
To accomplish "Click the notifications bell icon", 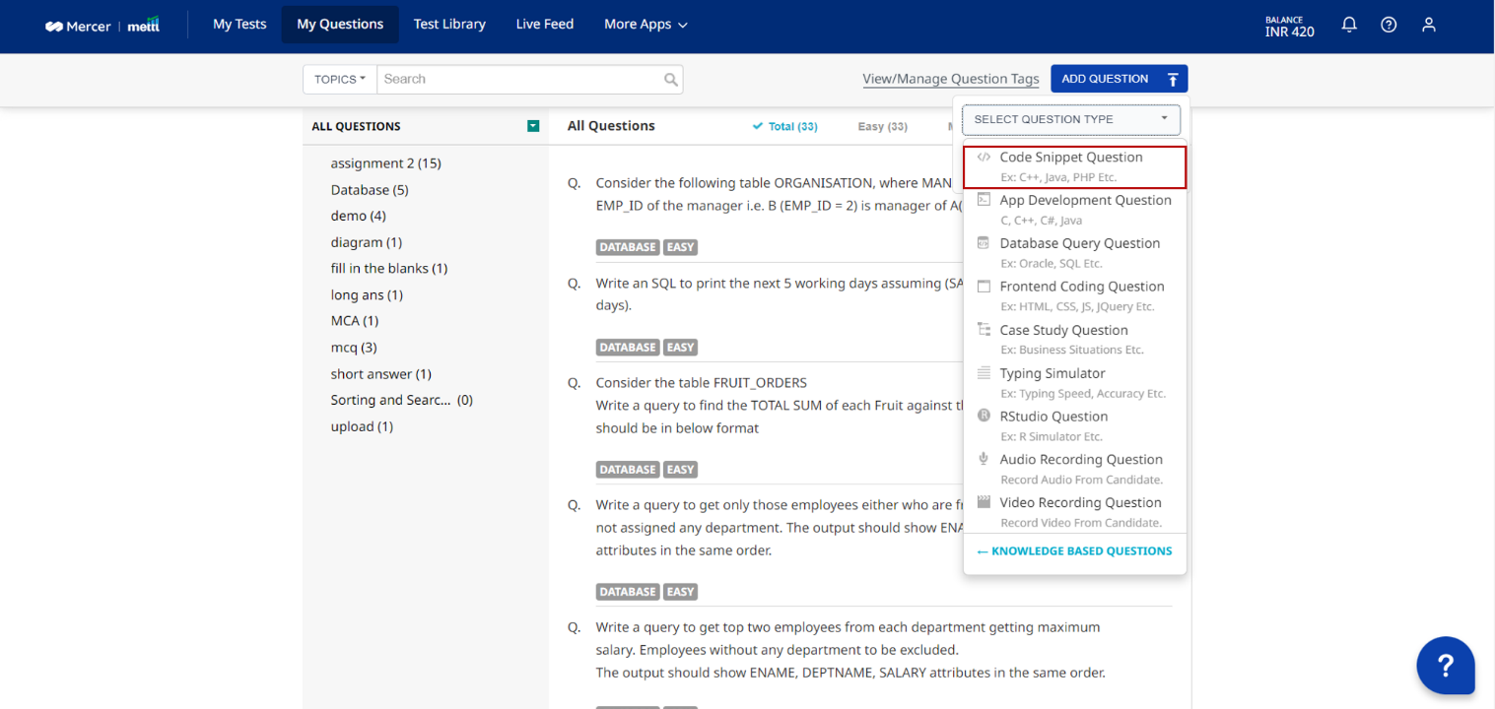I will click(x=1349, y=26).
